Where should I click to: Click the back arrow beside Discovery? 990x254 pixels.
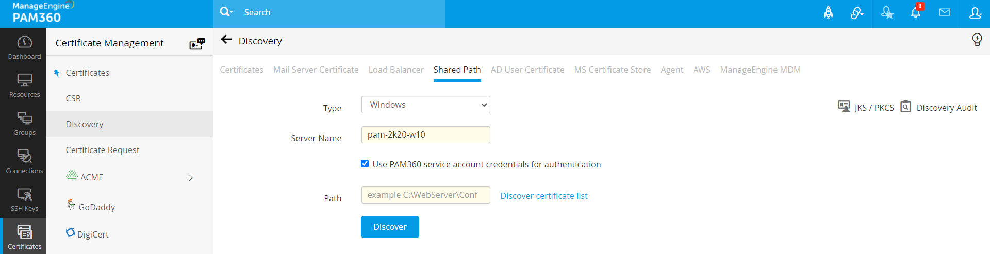pos(226,40)
